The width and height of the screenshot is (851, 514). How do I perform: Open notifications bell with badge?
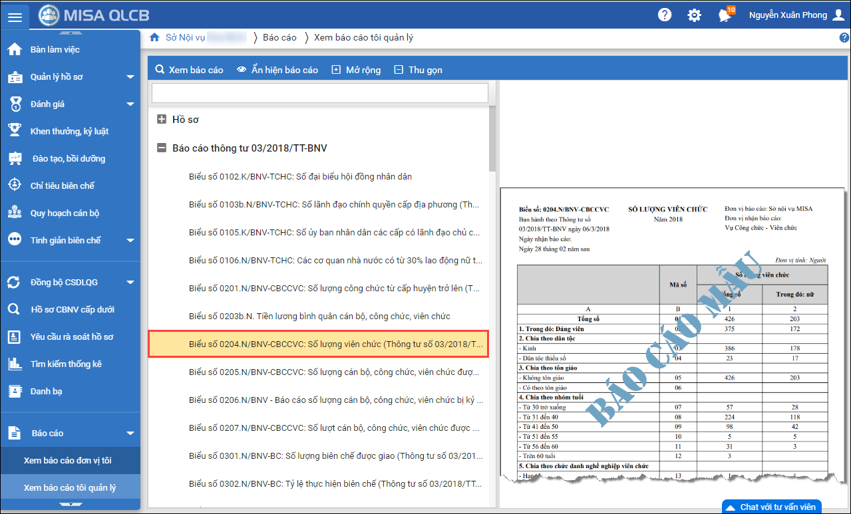725,15
